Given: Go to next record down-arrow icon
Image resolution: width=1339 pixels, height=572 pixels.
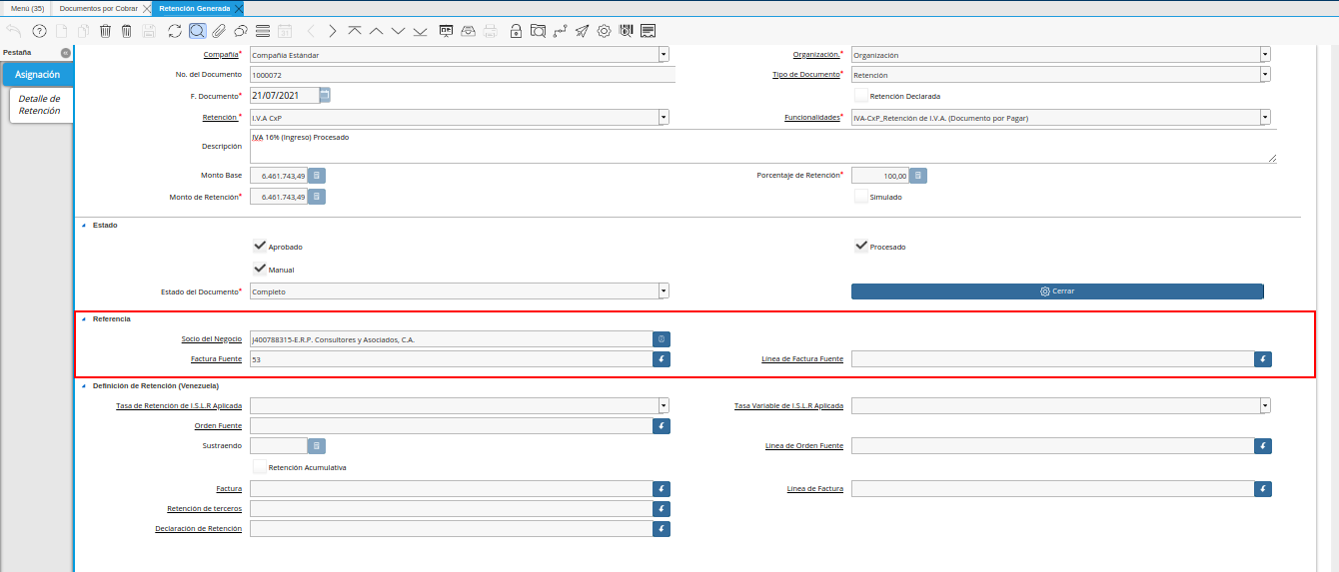Looking at the screenshot, I should click(x=398, y=31).
